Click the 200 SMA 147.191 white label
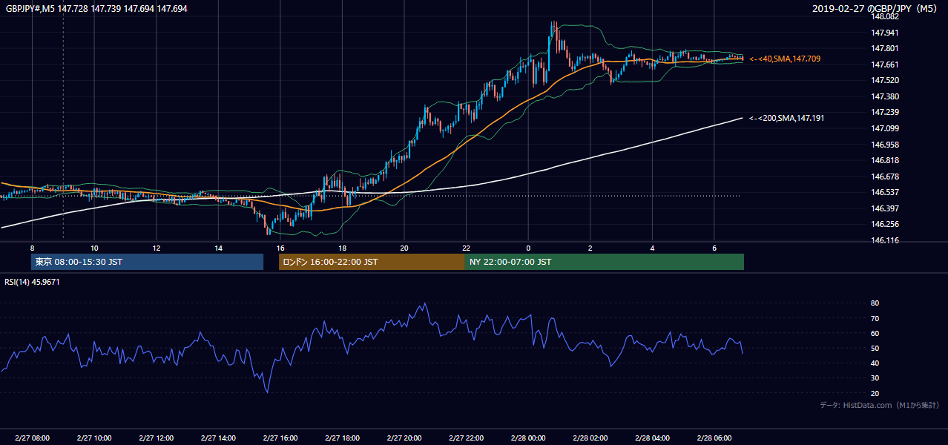Image resolution: width=948 pixels, height=445 pixels. point(786,118)
